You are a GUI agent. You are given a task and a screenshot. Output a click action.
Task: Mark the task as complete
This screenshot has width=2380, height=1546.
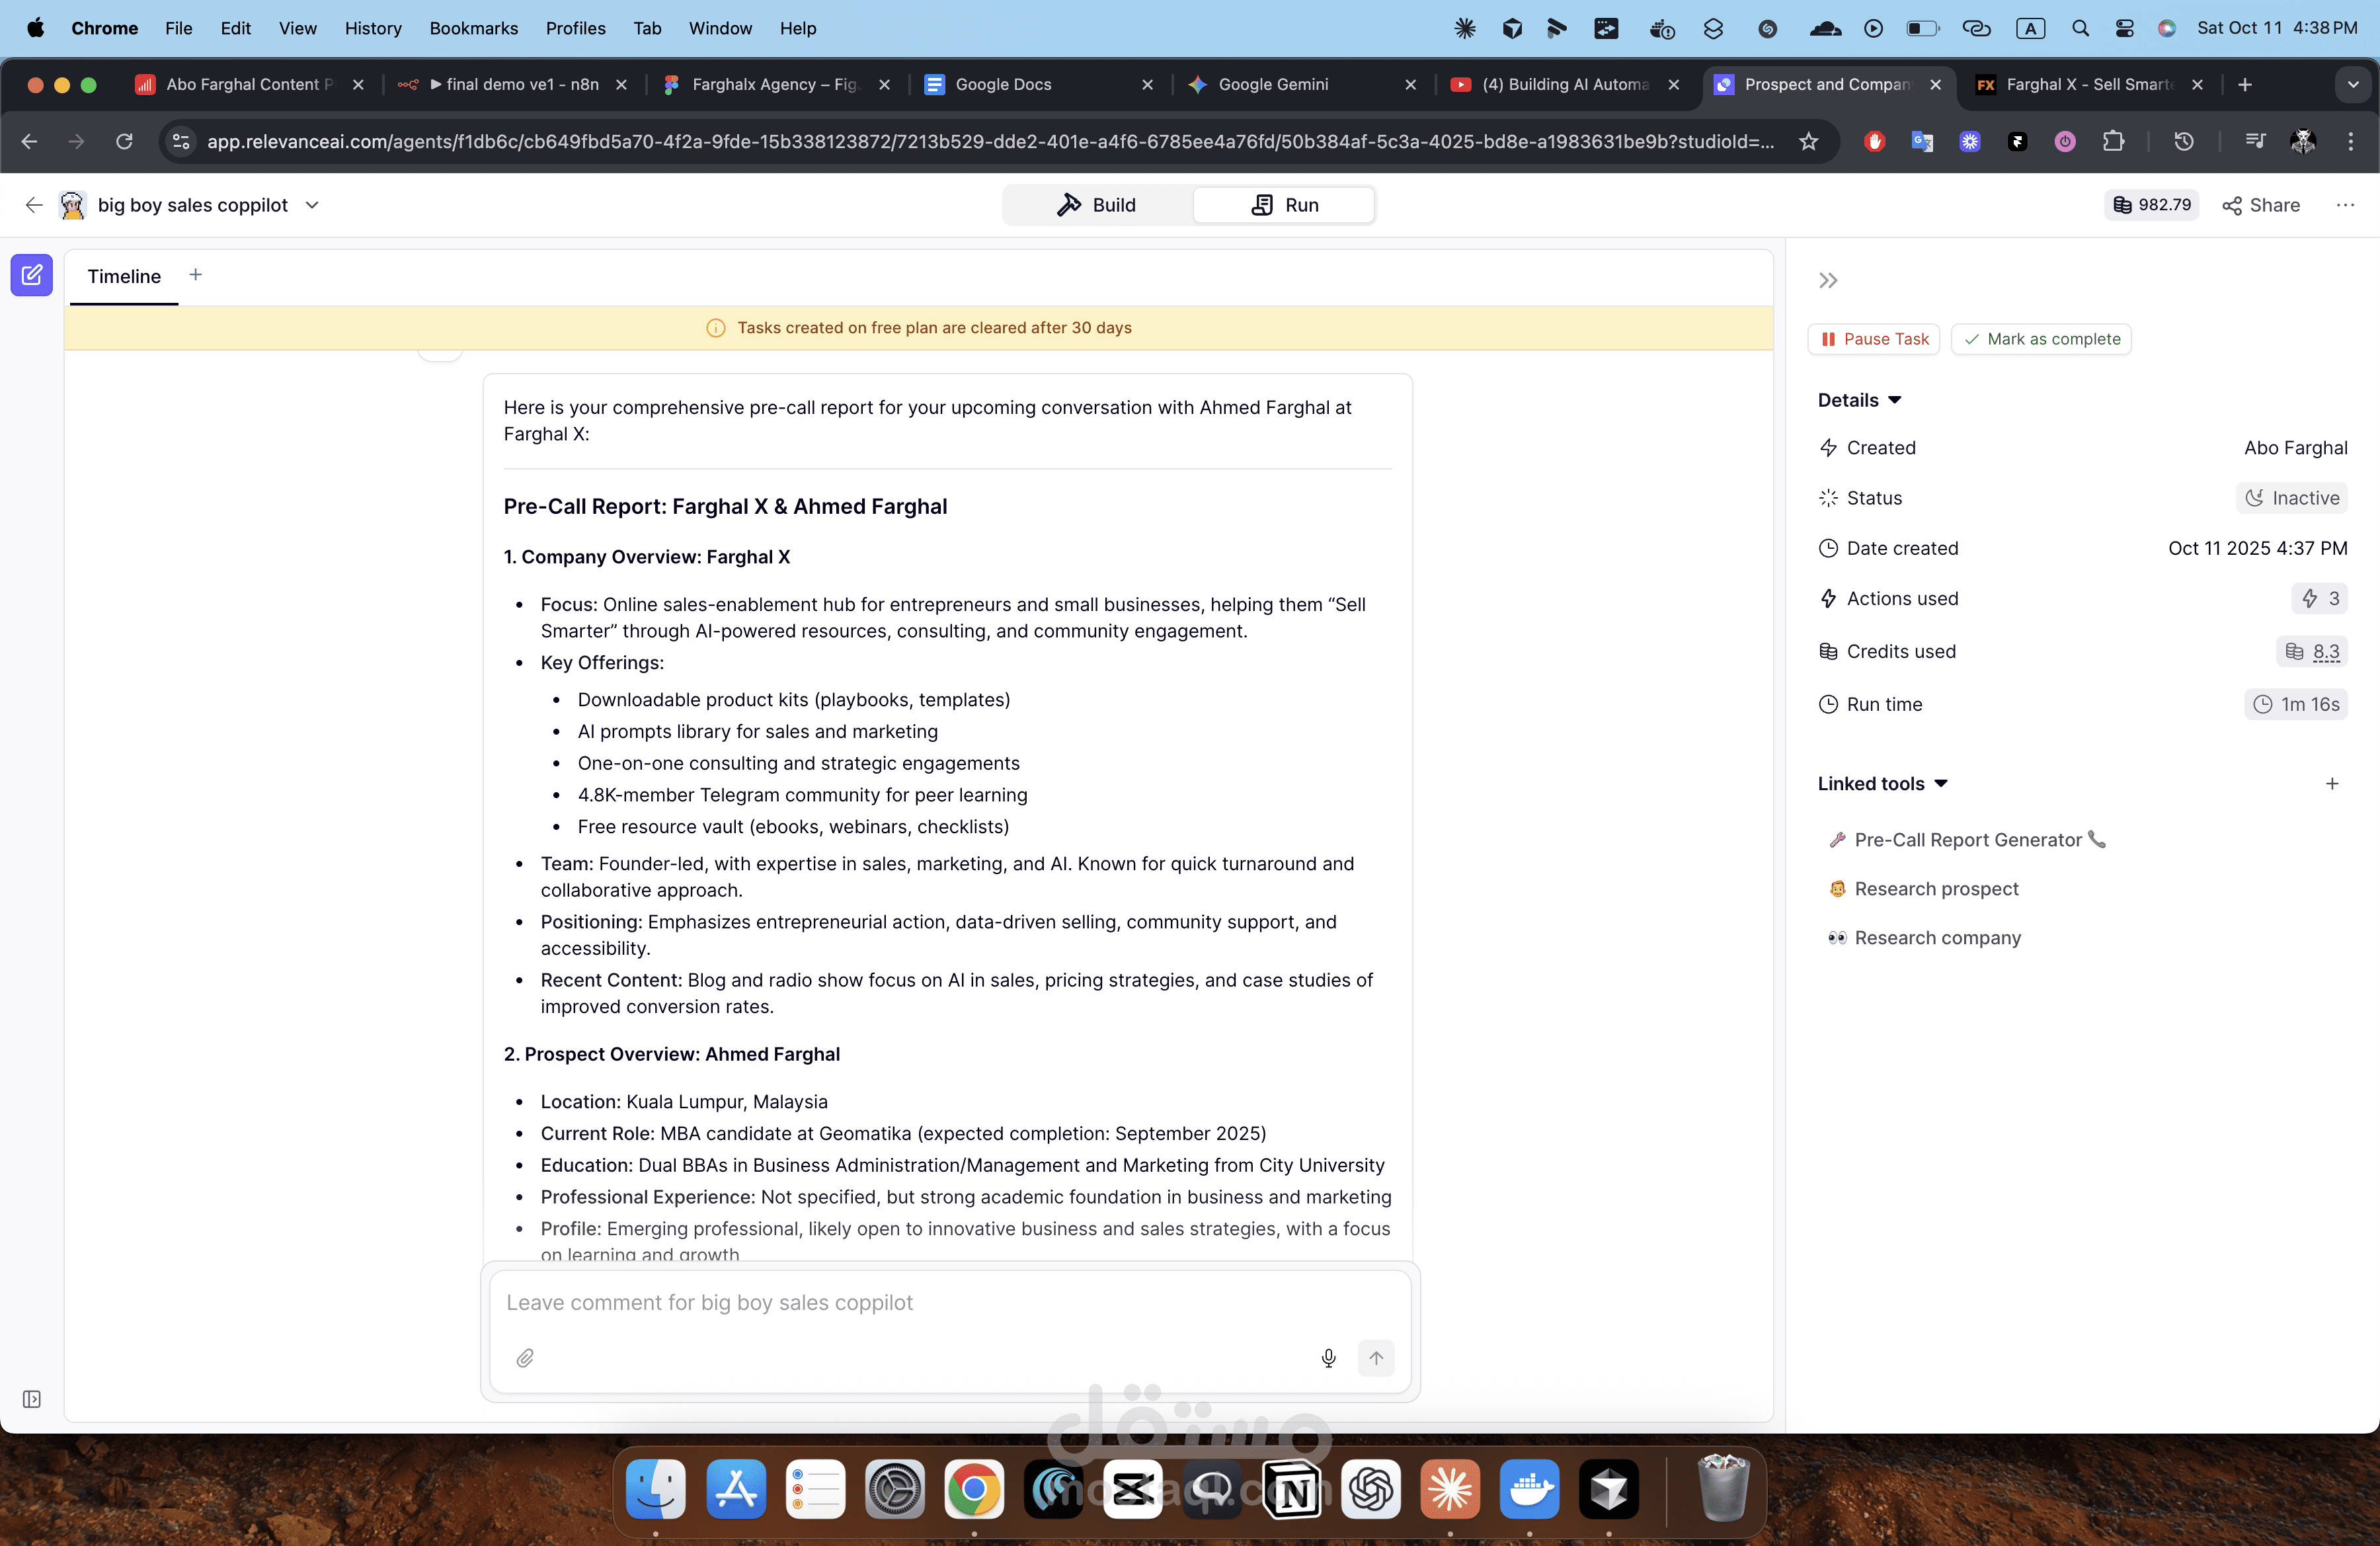[2041, 339]
